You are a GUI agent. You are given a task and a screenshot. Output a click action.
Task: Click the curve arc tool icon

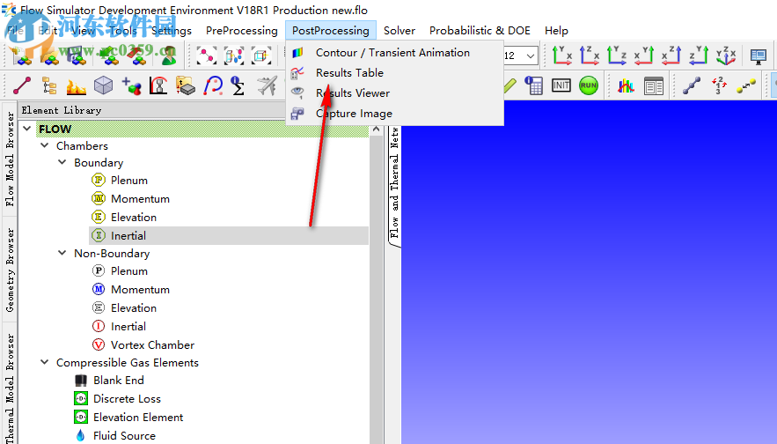coord(213,85)
